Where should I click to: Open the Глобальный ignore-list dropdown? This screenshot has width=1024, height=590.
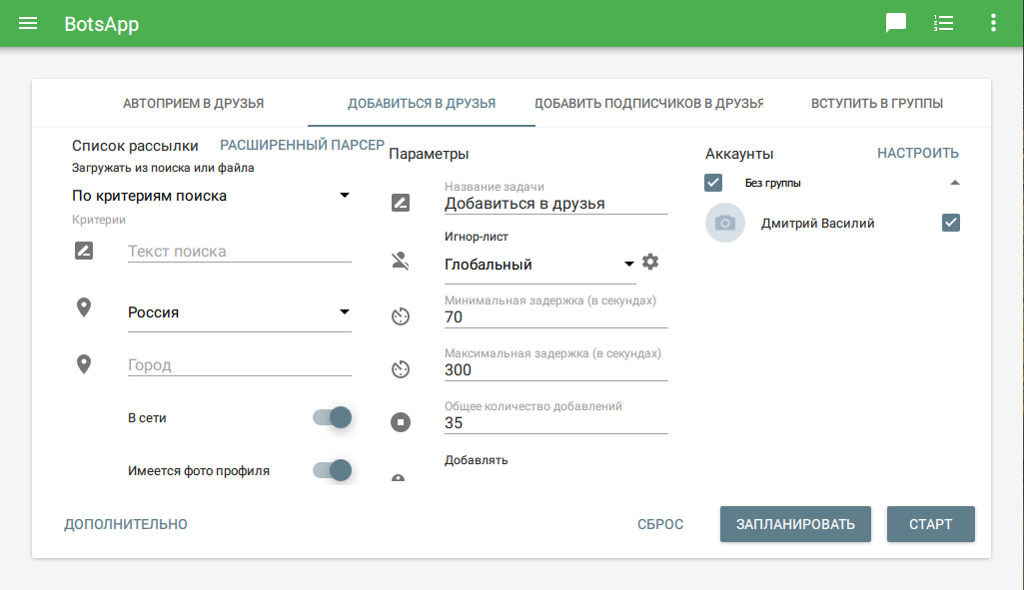click(540, 265)
